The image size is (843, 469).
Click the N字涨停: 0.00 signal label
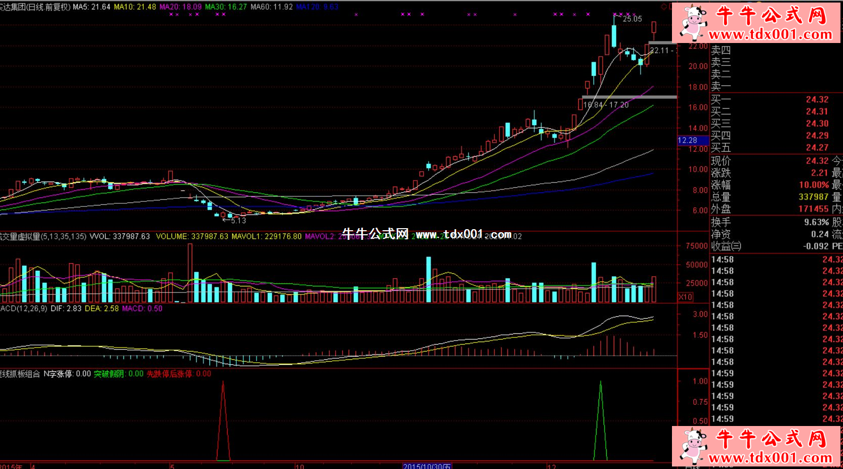point(67,374)
